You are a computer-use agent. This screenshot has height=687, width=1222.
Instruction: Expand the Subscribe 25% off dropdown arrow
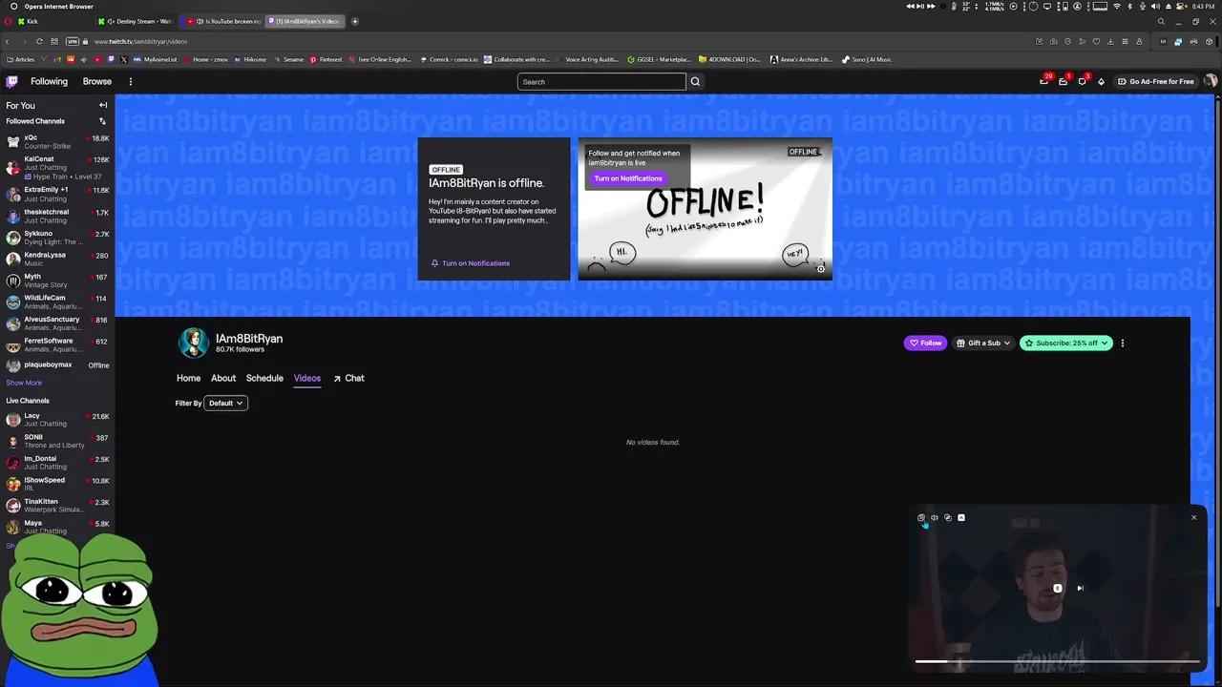1105,343
